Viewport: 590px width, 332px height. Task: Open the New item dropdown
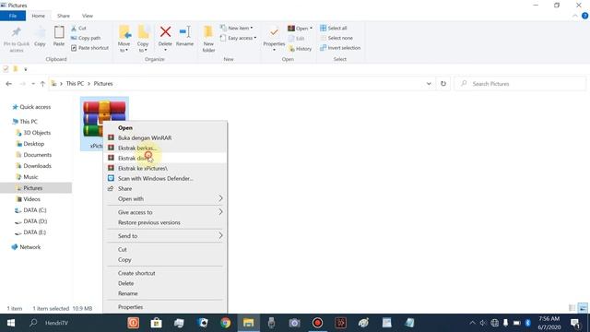point(237,29)
